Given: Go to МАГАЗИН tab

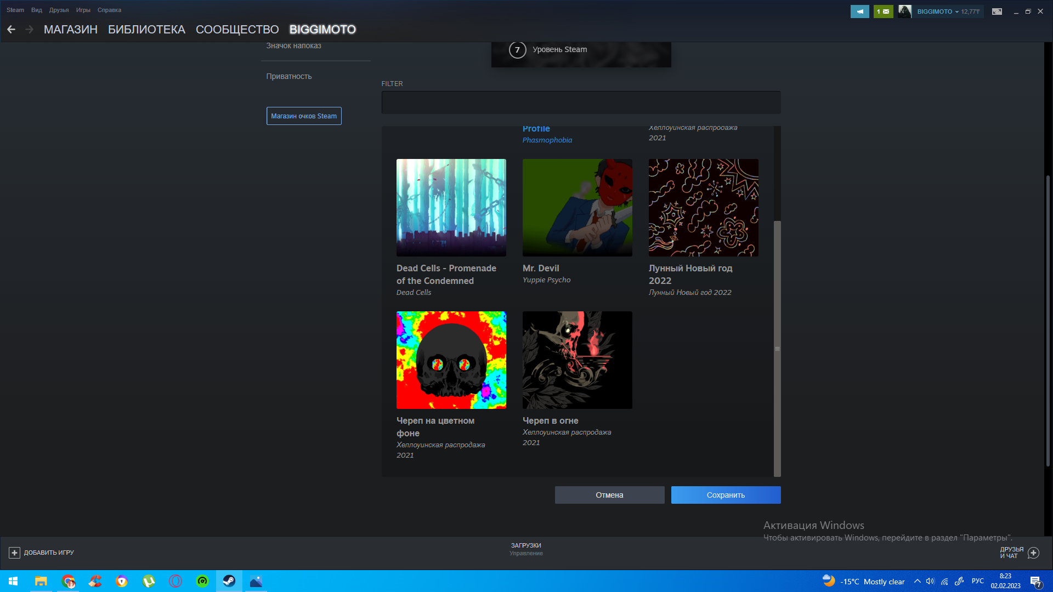Looking at the screenshot, I should (x=71, y=30).
